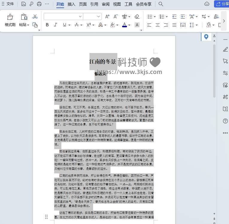Click the Print icon

(39, 4)
